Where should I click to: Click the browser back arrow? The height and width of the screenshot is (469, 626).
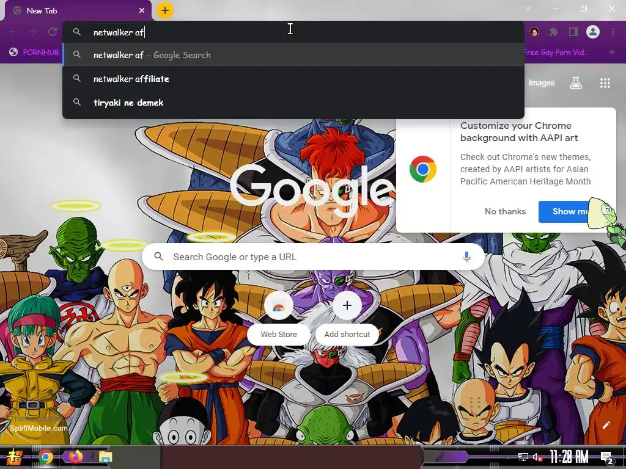pyautogui.click(x=13, y=32)
